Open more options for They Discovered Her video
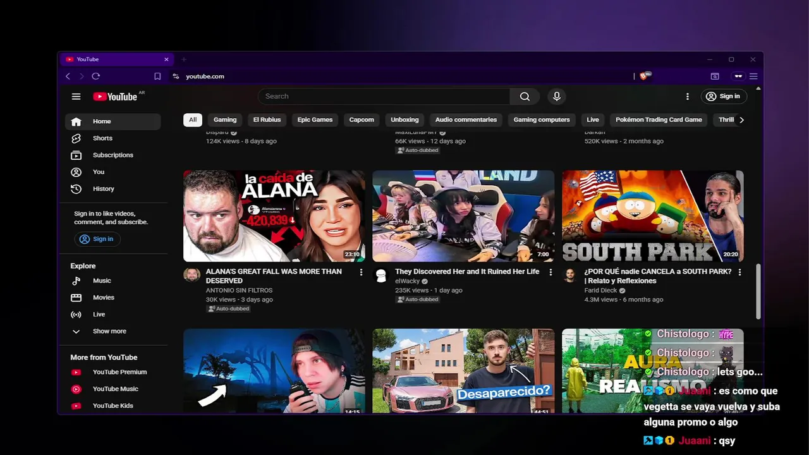Image resolution: width=809 pixels, height=455 pixels. coord(550,272)
